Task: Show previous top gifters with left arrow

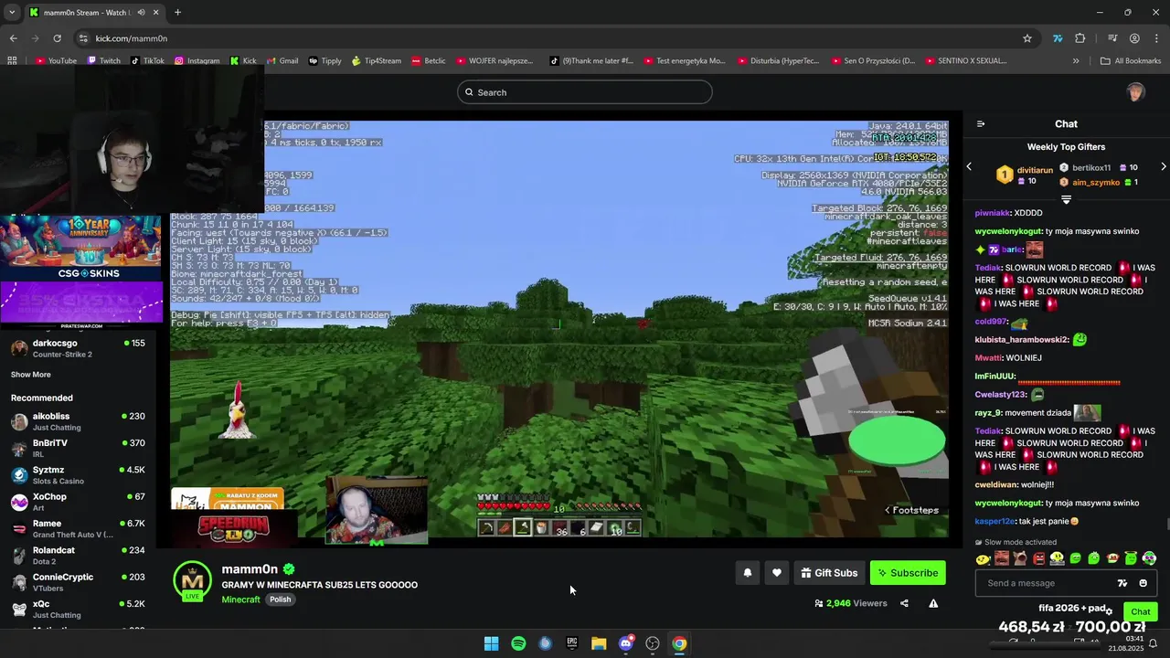Action: 969,166
